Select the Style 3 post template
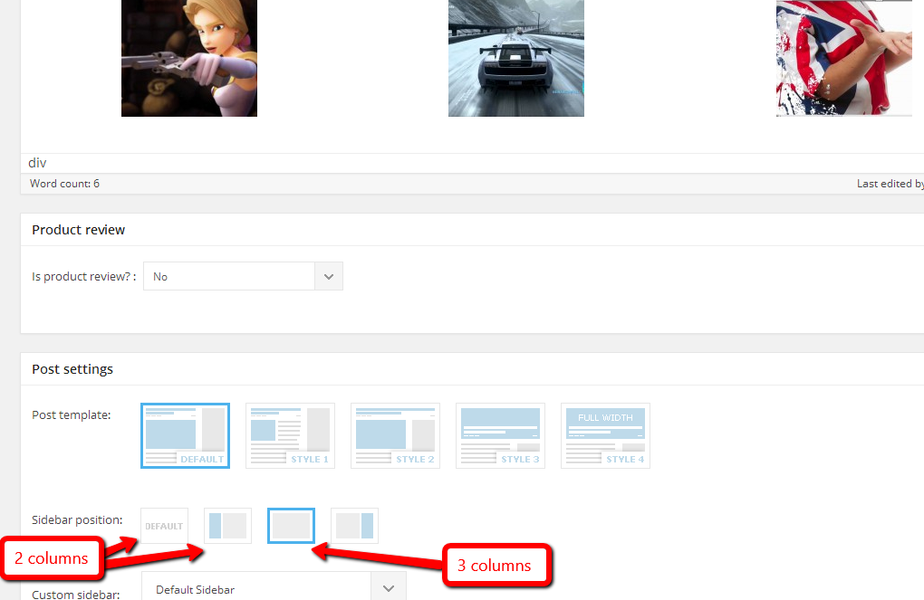 (501, 435)
